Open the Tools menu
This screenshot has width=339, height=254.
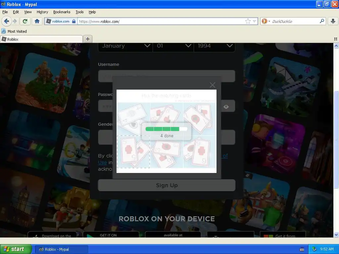point(79,12)
